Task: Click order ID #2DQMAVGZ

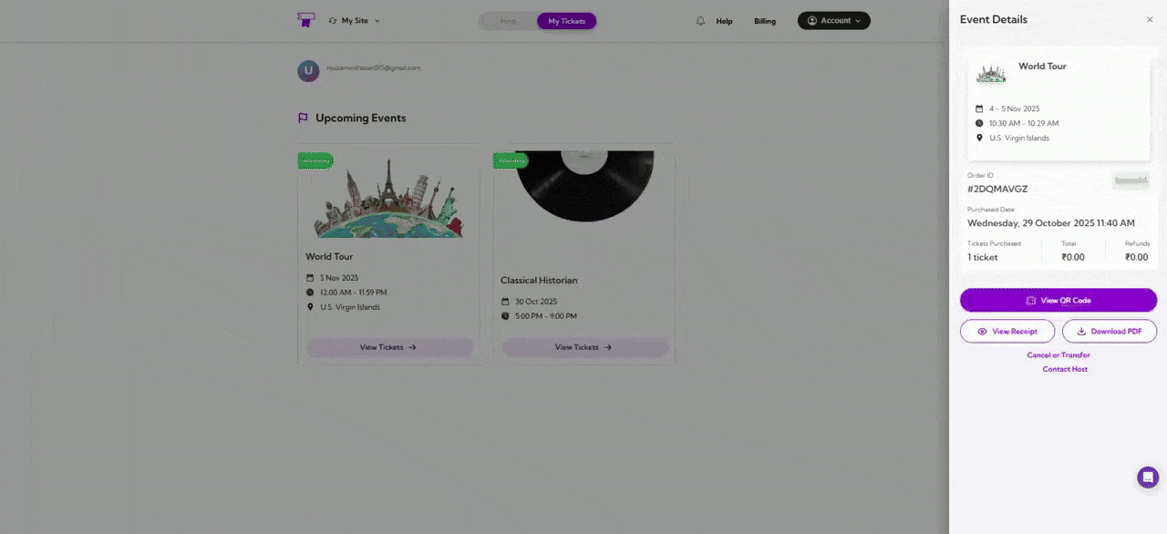Action: click(997, 189)
